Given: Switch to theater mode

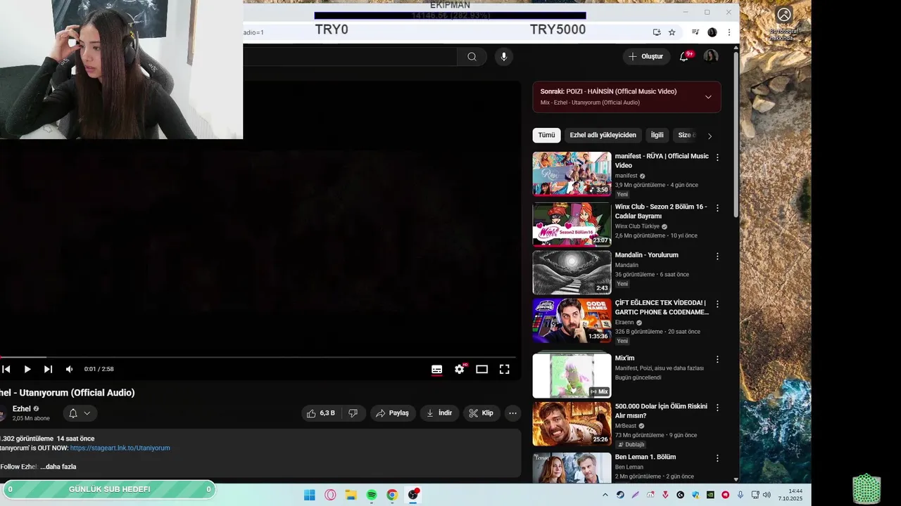Looking at the screenshot, I should 482,369.
